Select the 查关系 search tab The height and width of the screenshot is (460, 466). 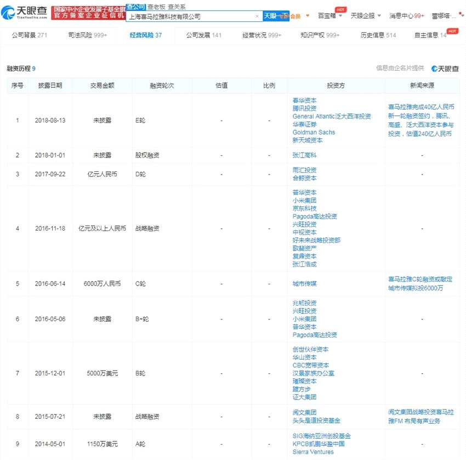pos(177,7)
